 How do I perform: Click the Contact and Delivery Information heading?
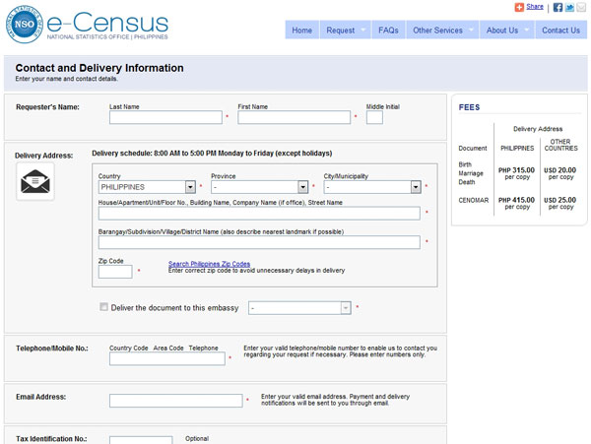[99, 68]
